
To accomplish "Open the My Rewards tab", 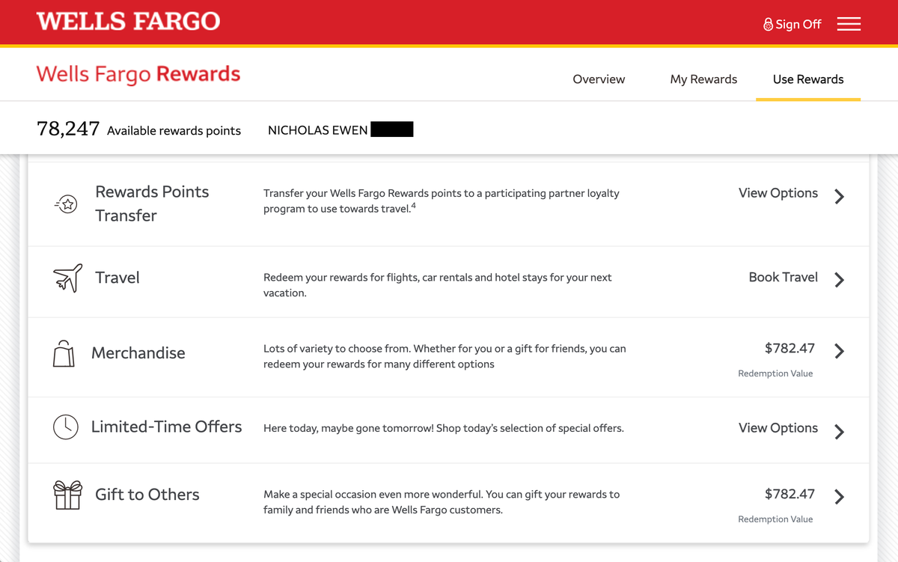I will tap(703, 79).
